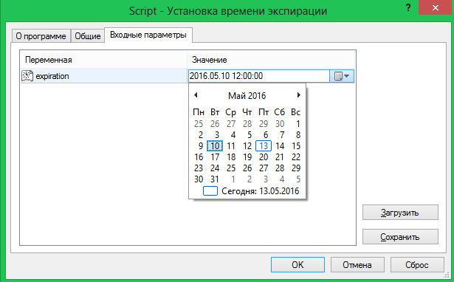Click the Значение column header
This screenshot has height=282, width=454.
click(271, 60)
